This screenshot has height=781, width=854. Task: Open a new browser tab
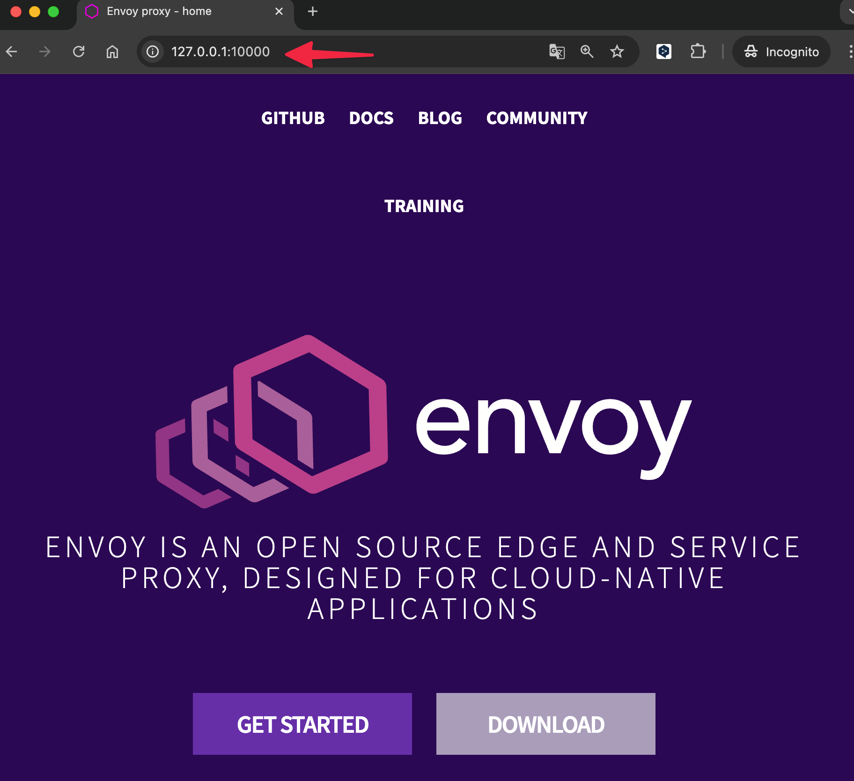[x=313, y=11]
